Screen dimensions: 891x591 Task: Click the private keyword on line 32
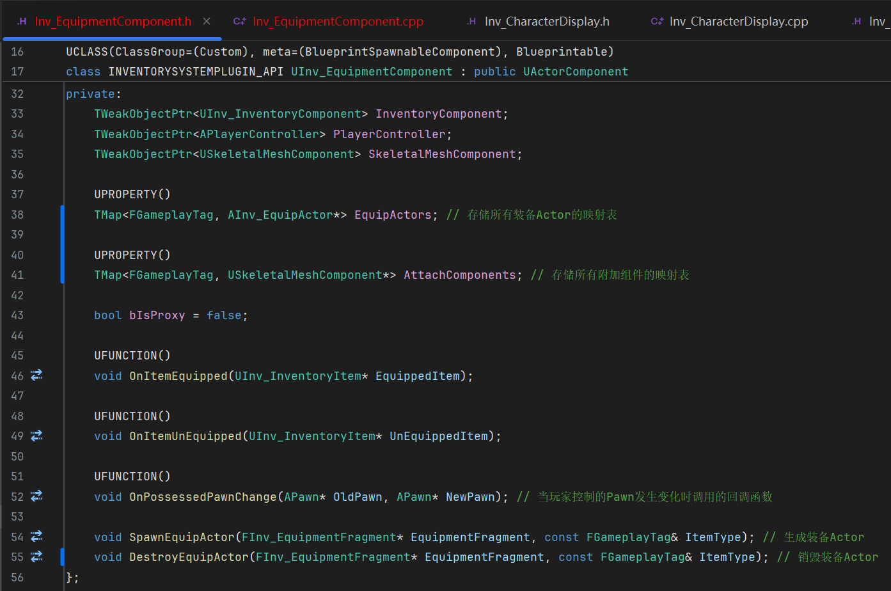(x=90, y=94)
